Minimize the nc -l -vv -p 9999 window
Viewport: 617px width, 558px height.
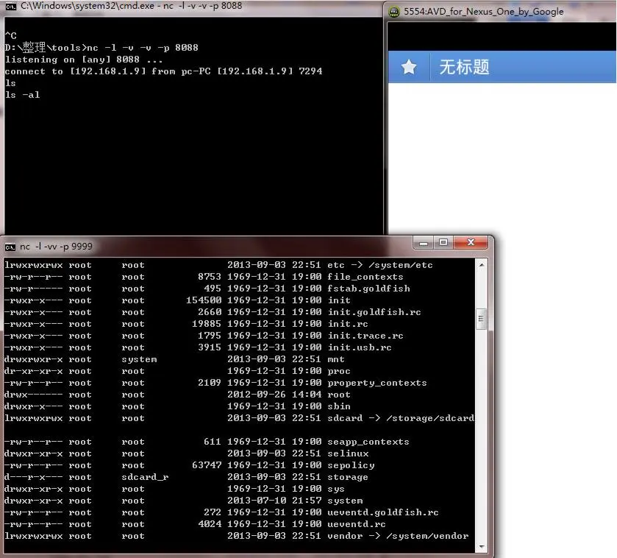(424, 243)
